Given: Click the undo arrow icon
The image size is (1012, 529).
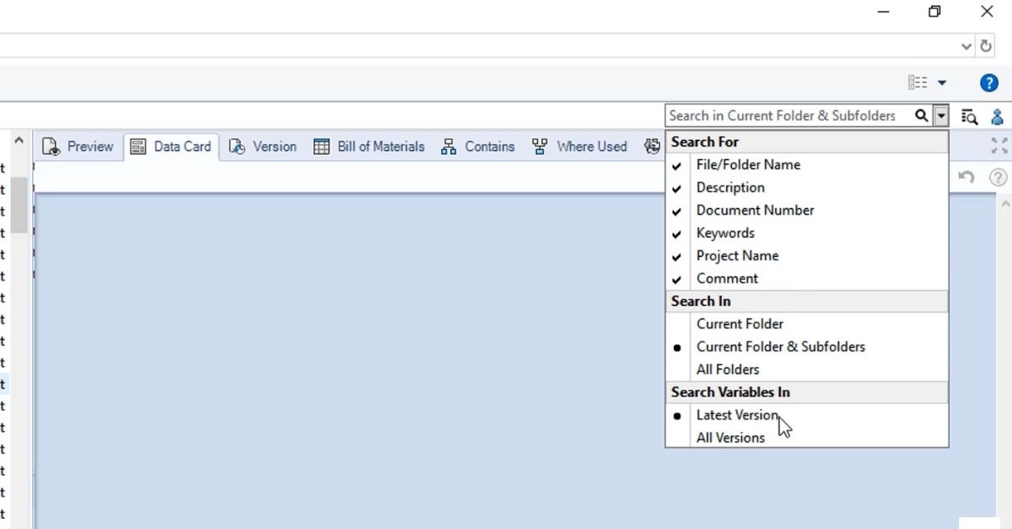Looking at the screenshot, I should click(x=966, y=177).
